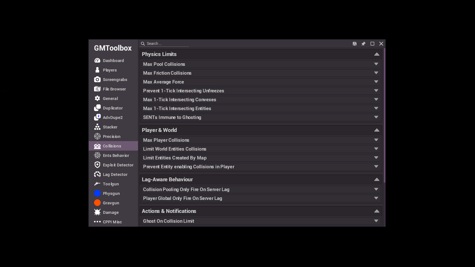
Task: Click the CPPI Misc dots icon
Action: click(x=97, y=222)
